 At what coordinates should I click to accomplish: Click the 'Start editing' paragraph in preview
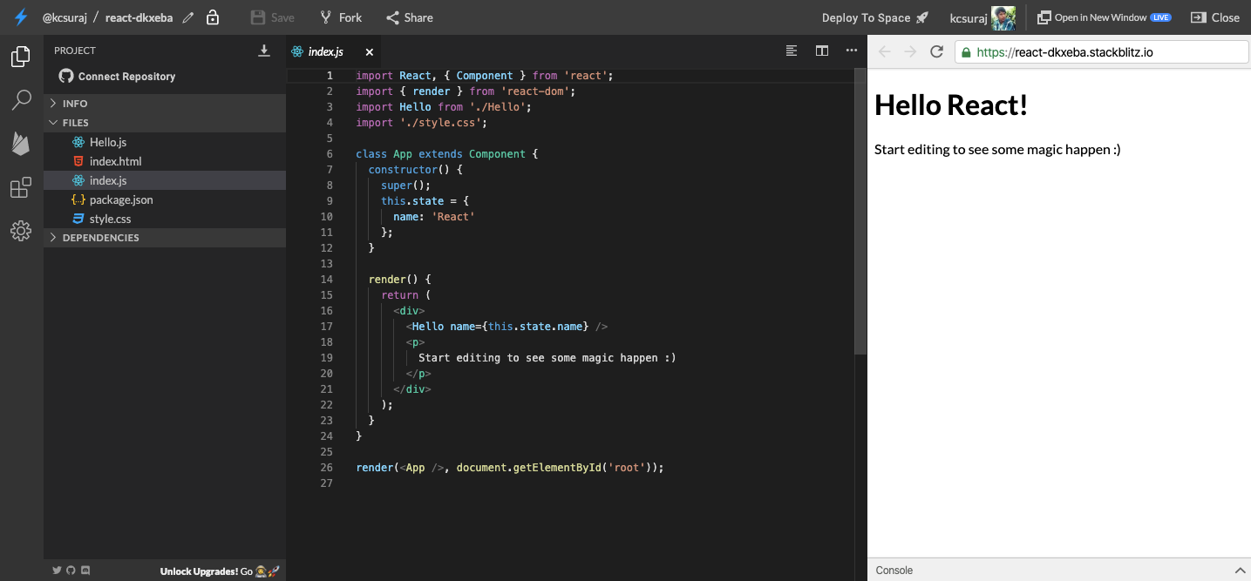tap(997, 150)
